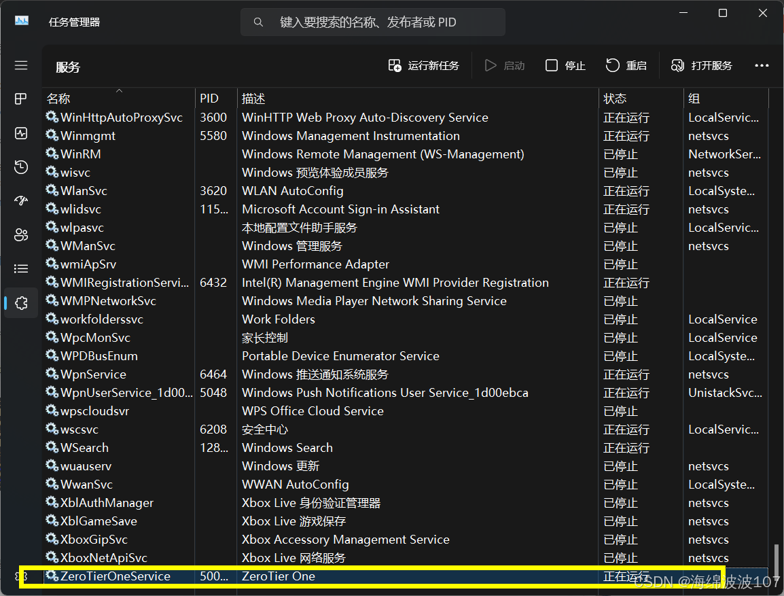Click the gear icon beside WpnService

tap(52, 374)
